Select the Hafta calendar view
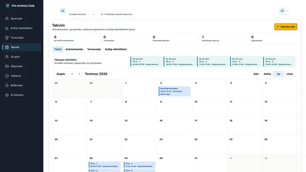Screen dimensions: 306x172 coord(267,74)
